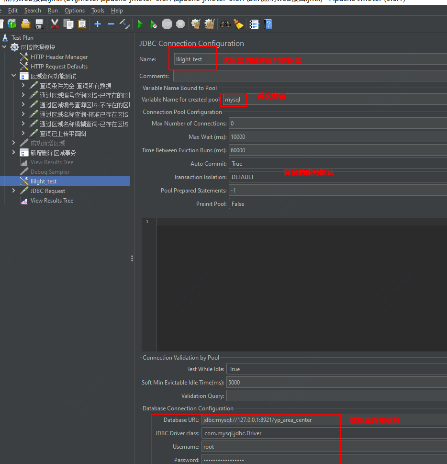The image size is (447, 464).
Task: Expand the 查询条件为空-查询所有数据 sampler
Action: click(23, 85)
